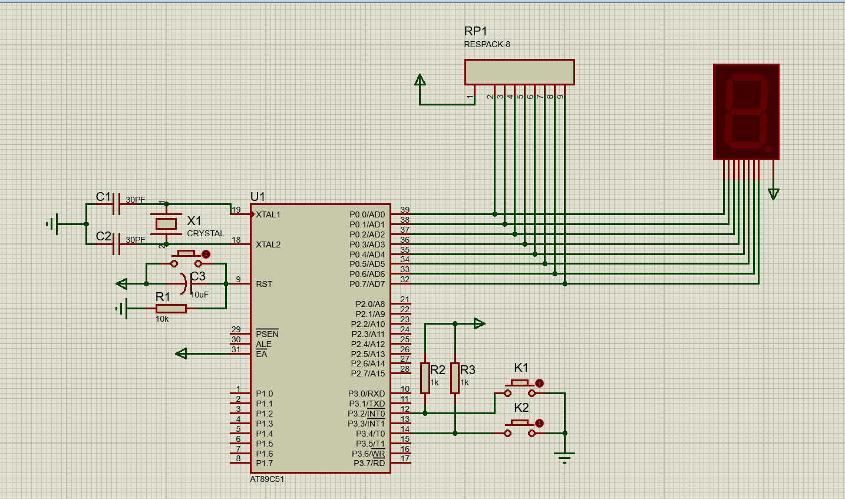Click the power terminal above R3

tap(479, 323)
